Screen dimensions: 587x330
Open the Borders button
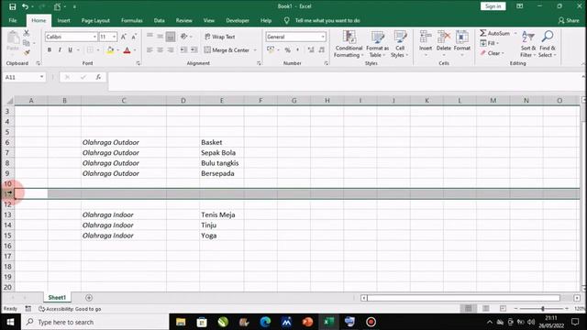click(90, 50)
